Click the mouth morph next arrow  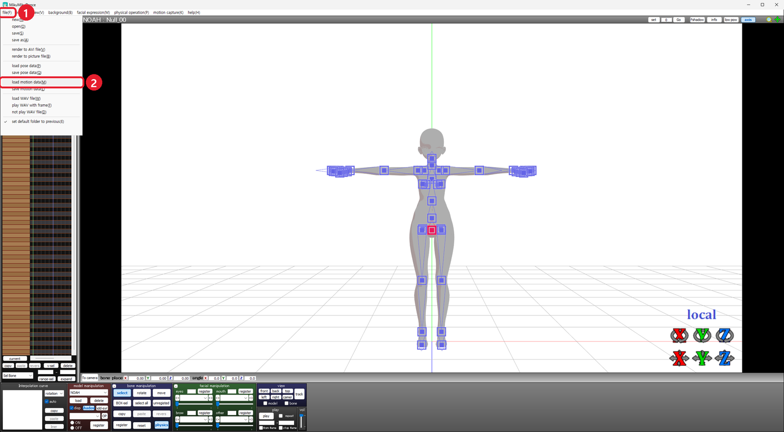point(251,398)
